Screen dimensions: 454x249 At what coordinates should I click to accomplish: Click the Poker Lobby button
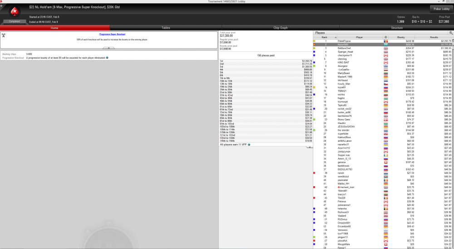pos(440,8)
